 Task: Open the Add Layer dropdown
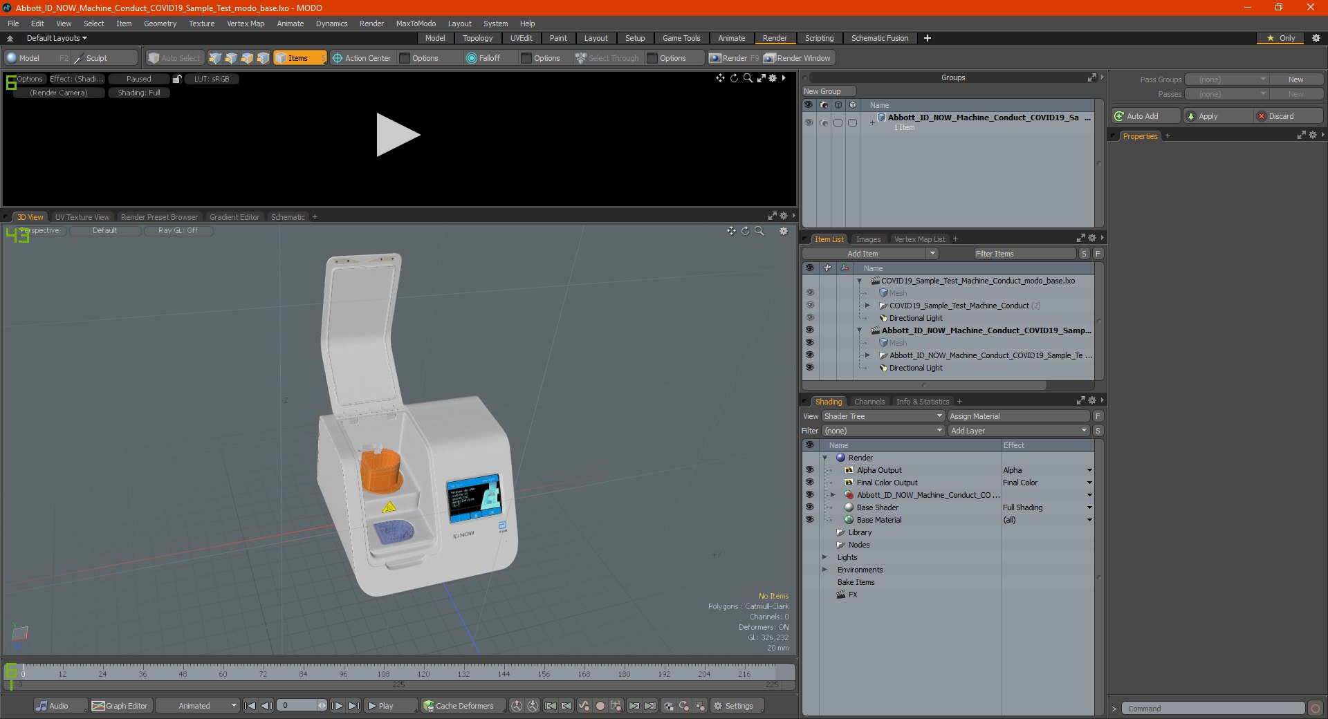point(1019,431)
